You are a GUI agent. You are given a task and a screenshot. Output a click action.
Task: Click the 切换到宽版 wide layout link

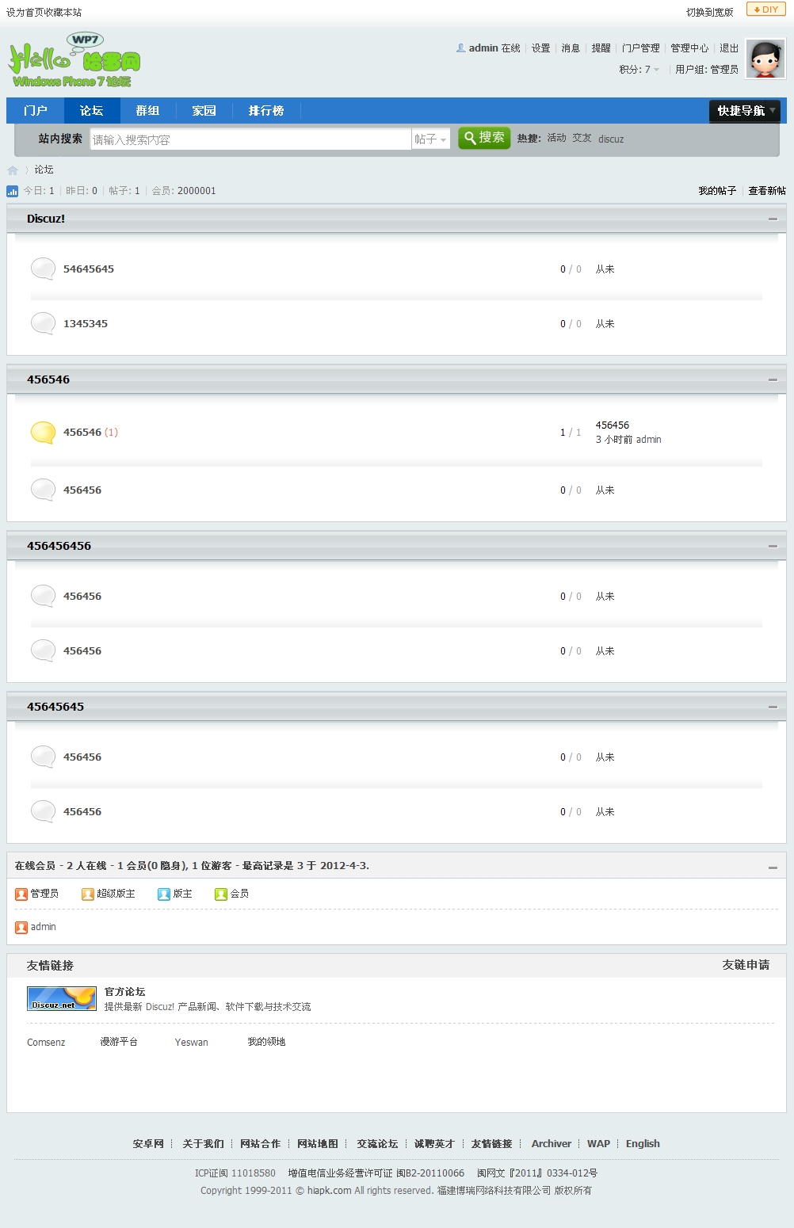coord(710,13)
